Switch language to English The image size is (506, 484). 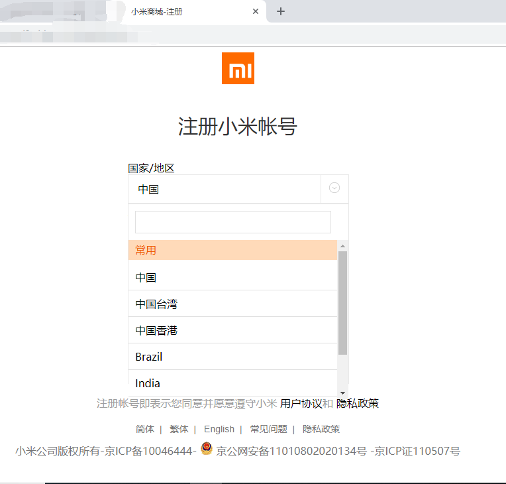pyautogui.click(x=219, y=429)
